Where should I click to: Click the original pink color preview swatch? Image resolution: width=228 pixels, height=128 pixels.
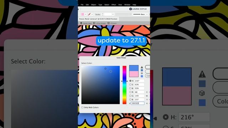tap(134, 74)
